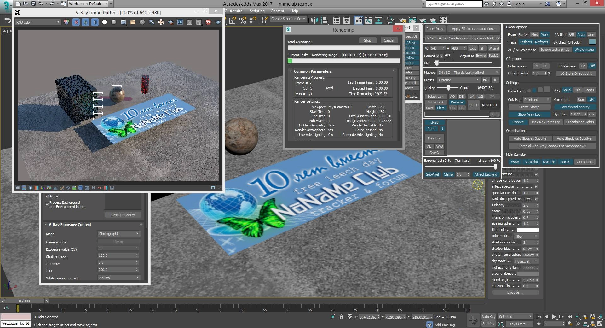This screenshot has width=605, height=328.
Task: Open the RGB color channel dropdown
Action: [x=38, y=22]
